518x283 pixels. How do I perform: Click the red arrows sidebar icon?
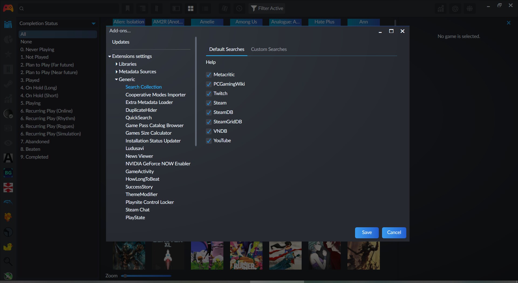coord(8,187)
